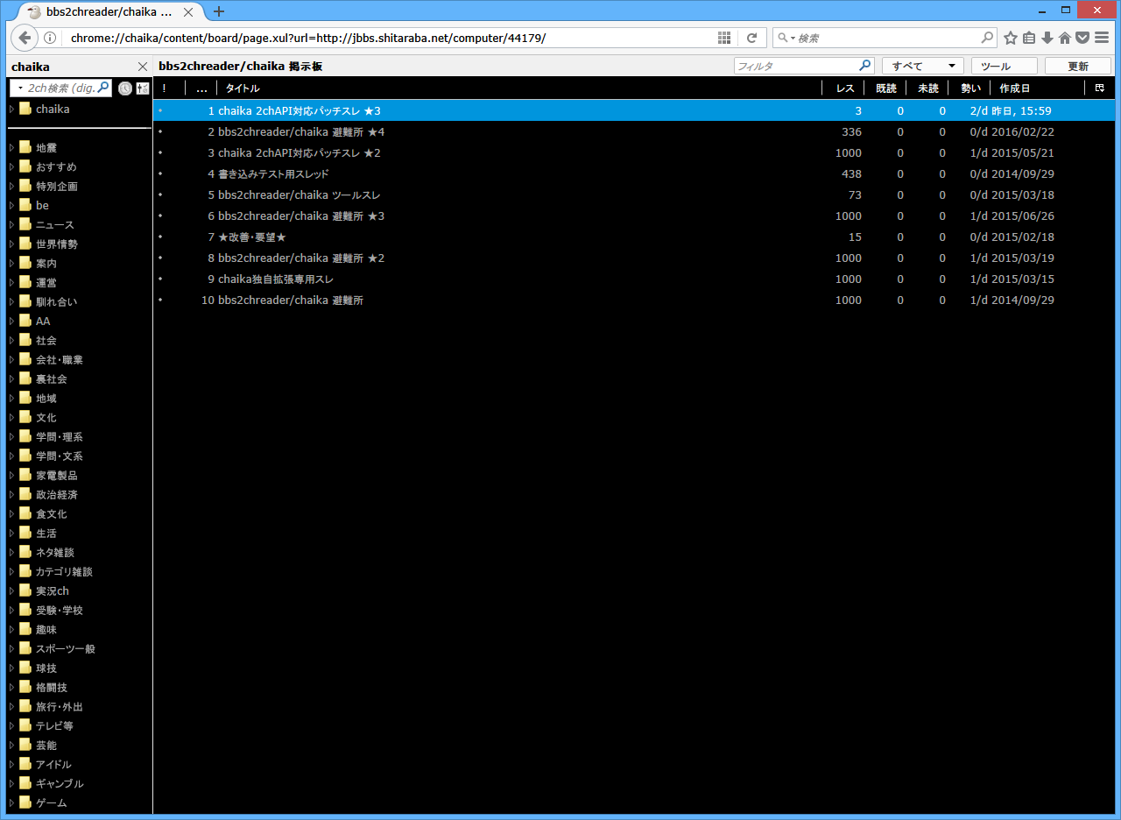Select the bbs2chreader/chaika browser tab

[x=109, y=12]
